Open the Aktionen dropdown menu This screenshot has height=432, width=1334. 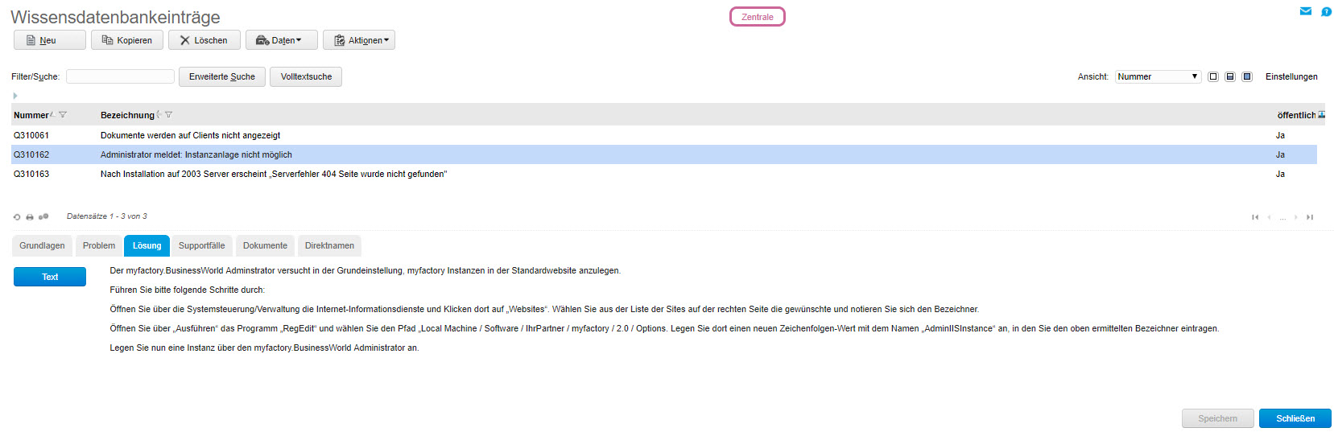tap(359, 40)
